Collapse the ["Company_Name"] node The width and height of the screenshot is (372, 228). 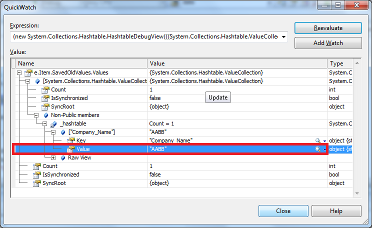click(53, 132)
